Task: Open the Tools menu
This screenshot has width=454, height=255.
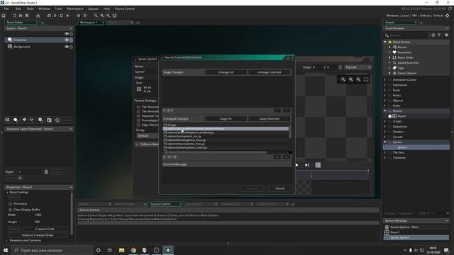Action: click(x=58, y=8)
